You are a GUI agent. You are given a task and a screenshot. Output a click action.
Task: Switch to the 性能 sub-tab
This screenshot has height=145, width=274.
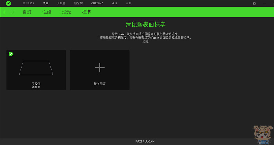tap(47, 12)
